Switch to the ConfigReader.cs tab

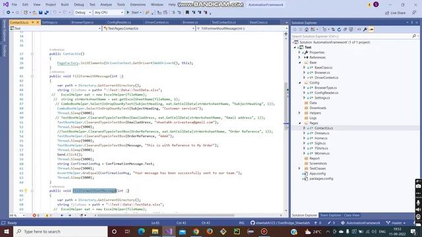point(119,22)
